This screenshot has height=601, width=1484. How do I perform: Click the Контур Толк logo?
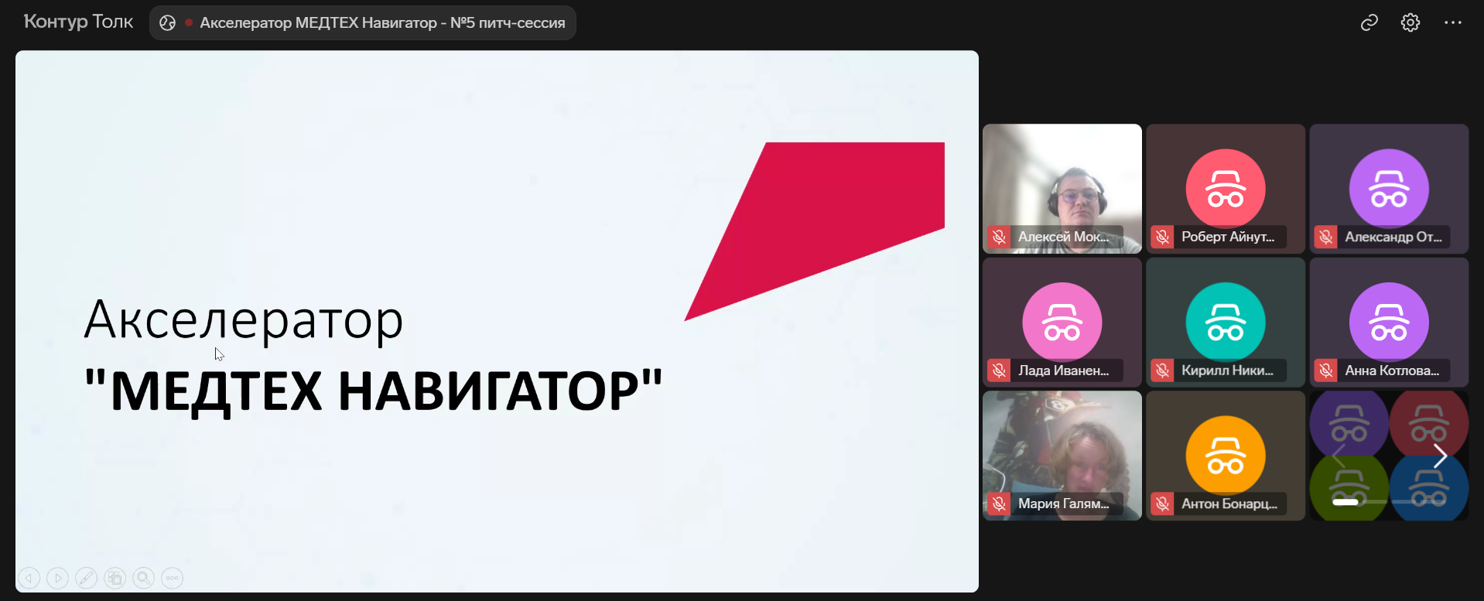[x=78, y=22]
